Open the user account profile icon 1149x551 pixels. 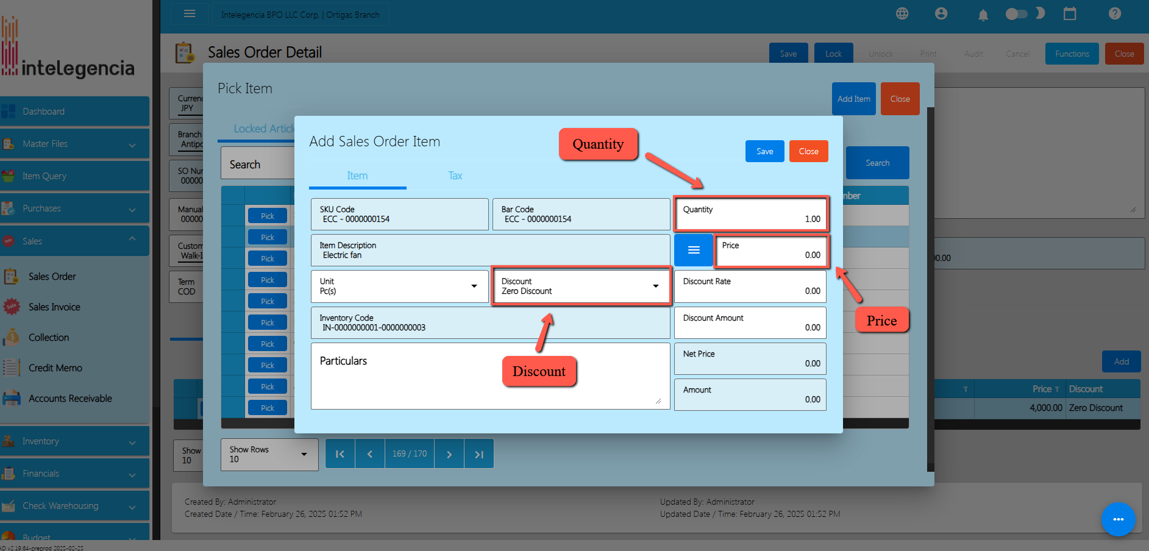click(x=941, y=13)
